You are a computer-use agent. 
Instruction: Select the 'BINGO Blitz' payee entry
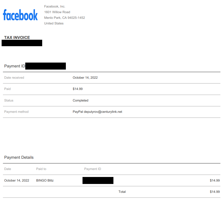tap(45, 180)
